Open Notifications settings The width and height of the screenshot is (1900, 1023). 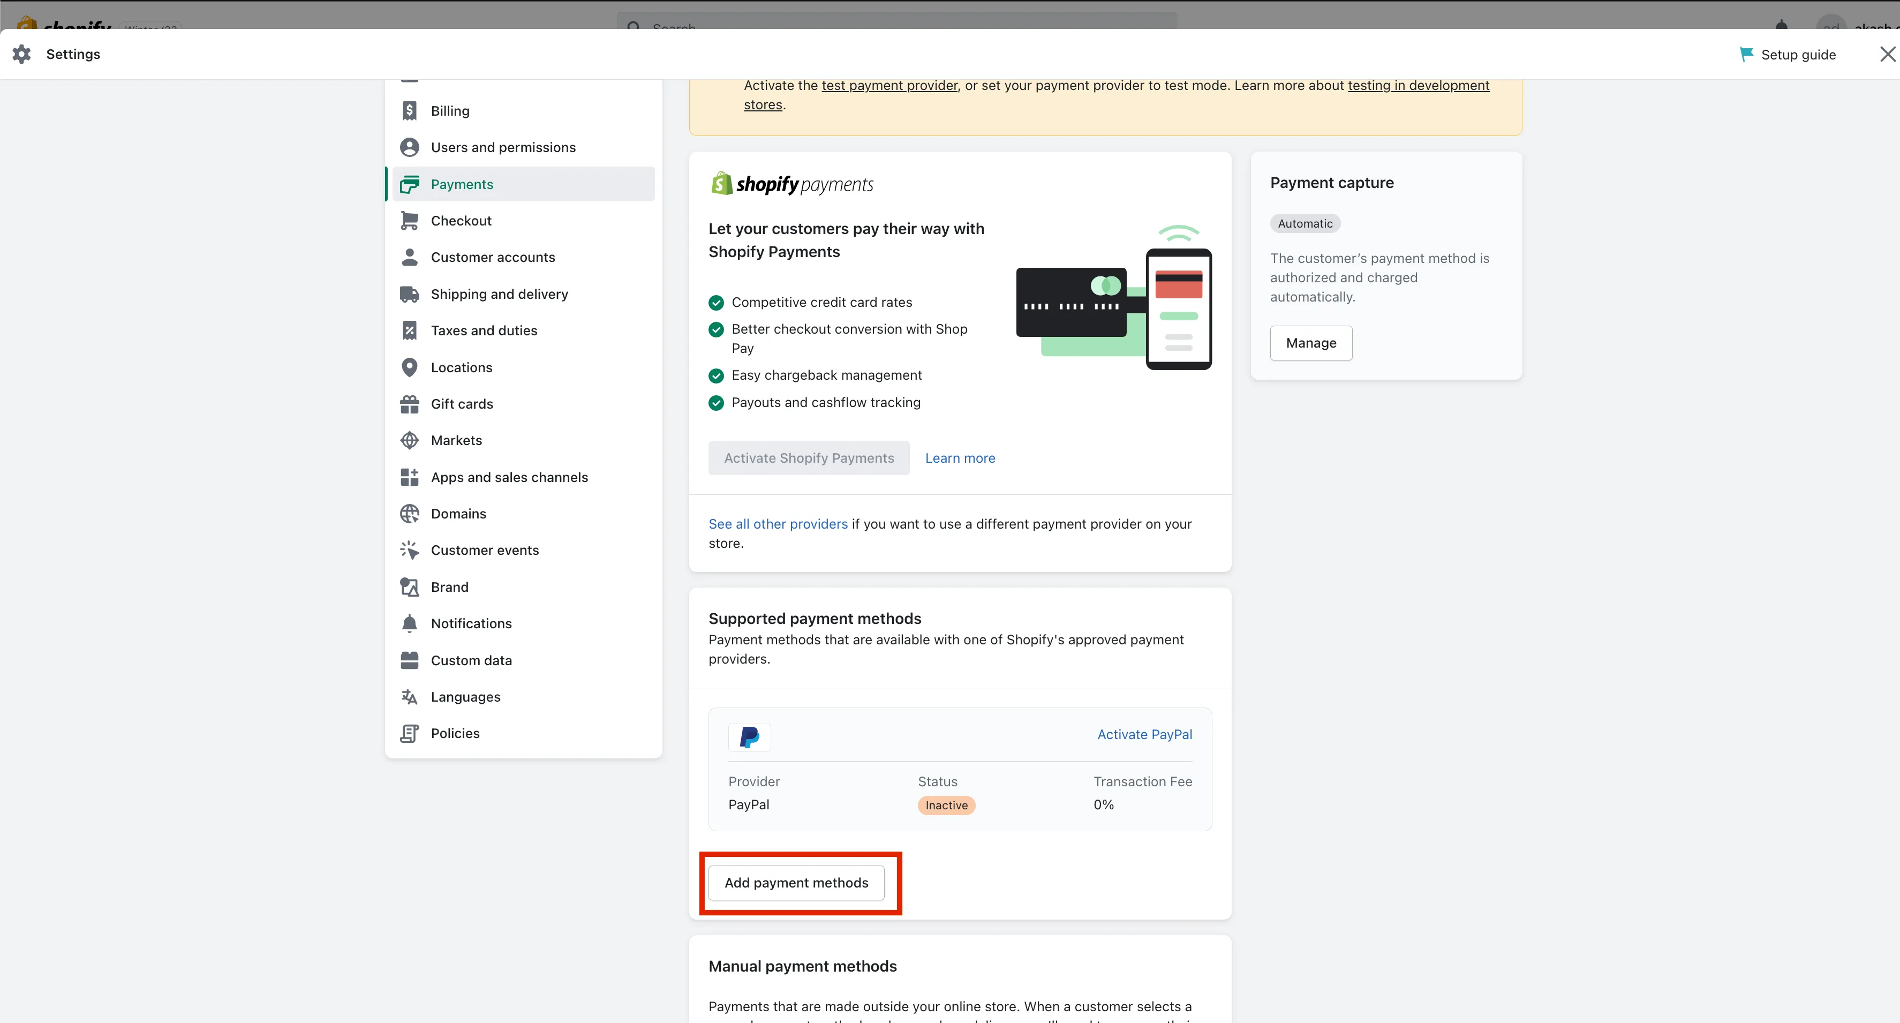point(523,624)
